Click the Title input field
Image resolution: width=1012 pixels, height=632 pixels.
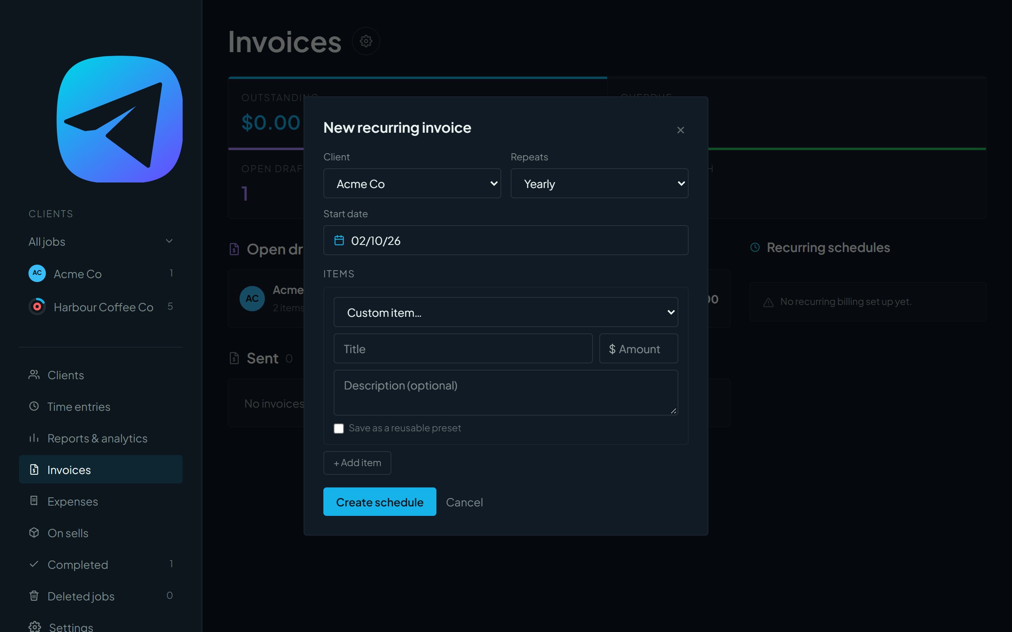pyautogui.click(x=463, y=349)
